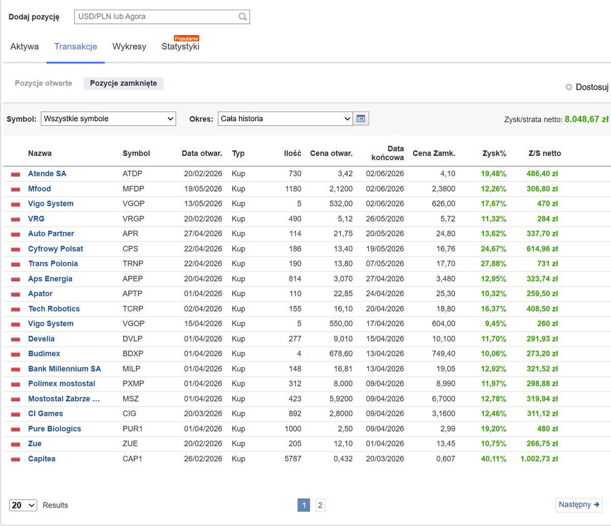
Task: Open the Capitea stock link
Action: (42, 459)
